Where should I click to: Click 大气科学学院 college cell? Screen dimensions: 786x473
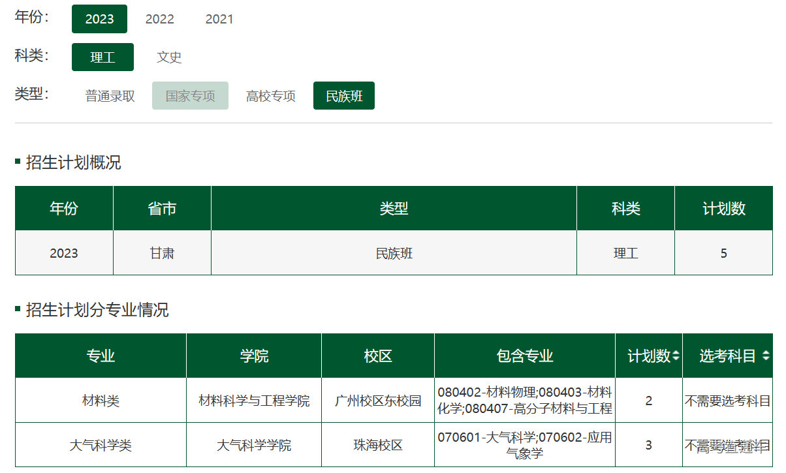coord(254,446)
